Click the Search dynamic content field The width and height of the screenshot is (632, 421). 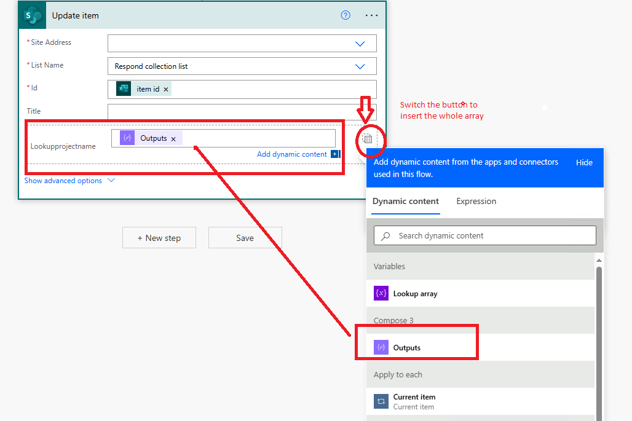484,235
